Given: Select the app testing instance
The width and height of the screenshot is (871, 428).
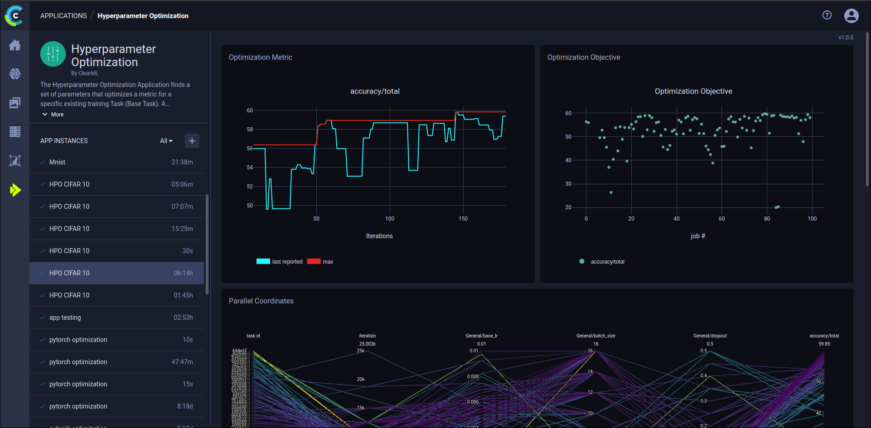Looking at the screenshot, I should (116, 317).
